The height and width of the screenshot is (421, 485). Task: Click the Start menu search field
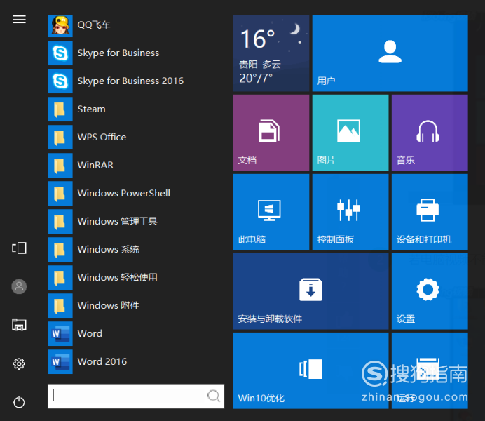pos(136,396)
